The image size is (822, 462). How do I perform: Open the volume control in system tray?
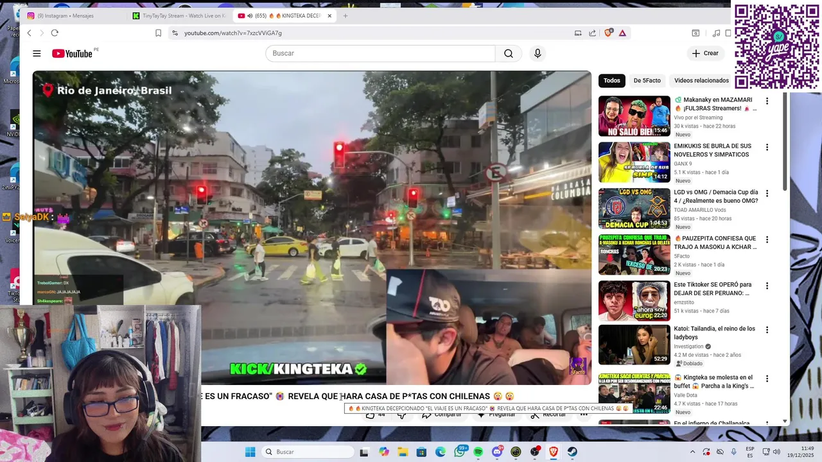click(x=776, y=452)
